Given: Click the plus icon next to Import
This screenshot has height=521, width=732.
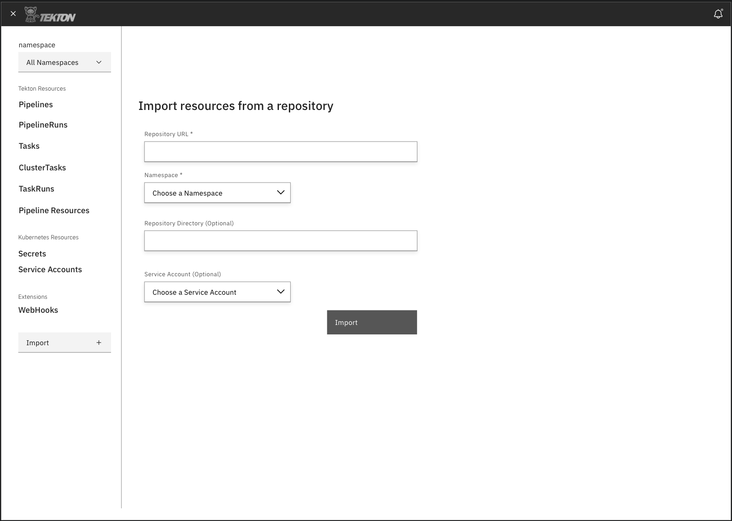Looking at the screenshot, I should click(x=98, y=342).
